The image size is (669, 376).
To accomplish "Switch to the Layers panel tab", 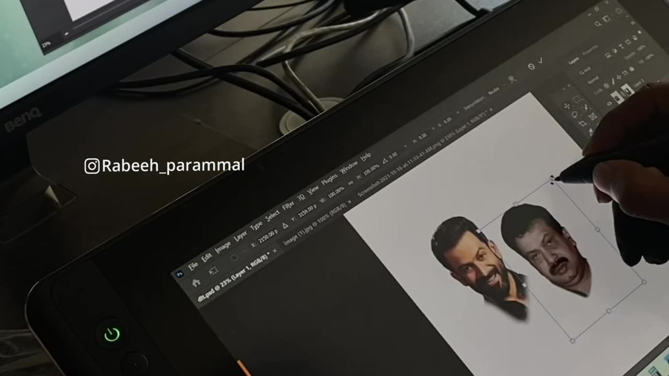I will pyautogui.click(x=574, y=61).
